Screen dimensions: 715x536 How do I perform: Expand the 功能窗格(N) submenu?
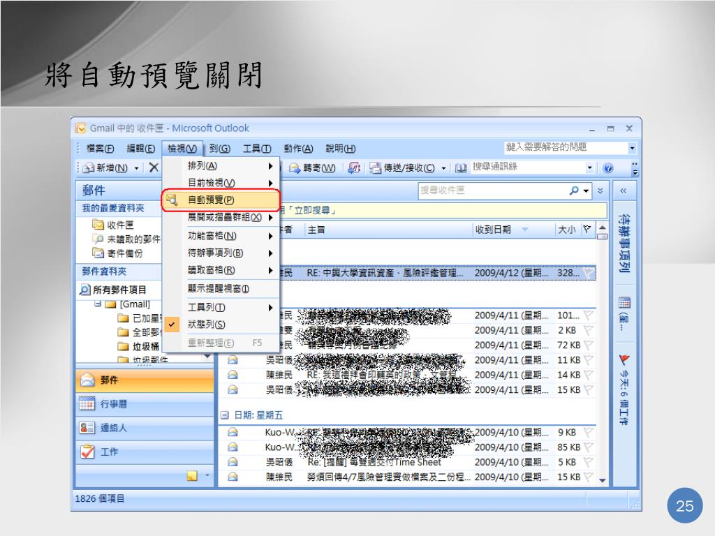[x=221, y=236]
